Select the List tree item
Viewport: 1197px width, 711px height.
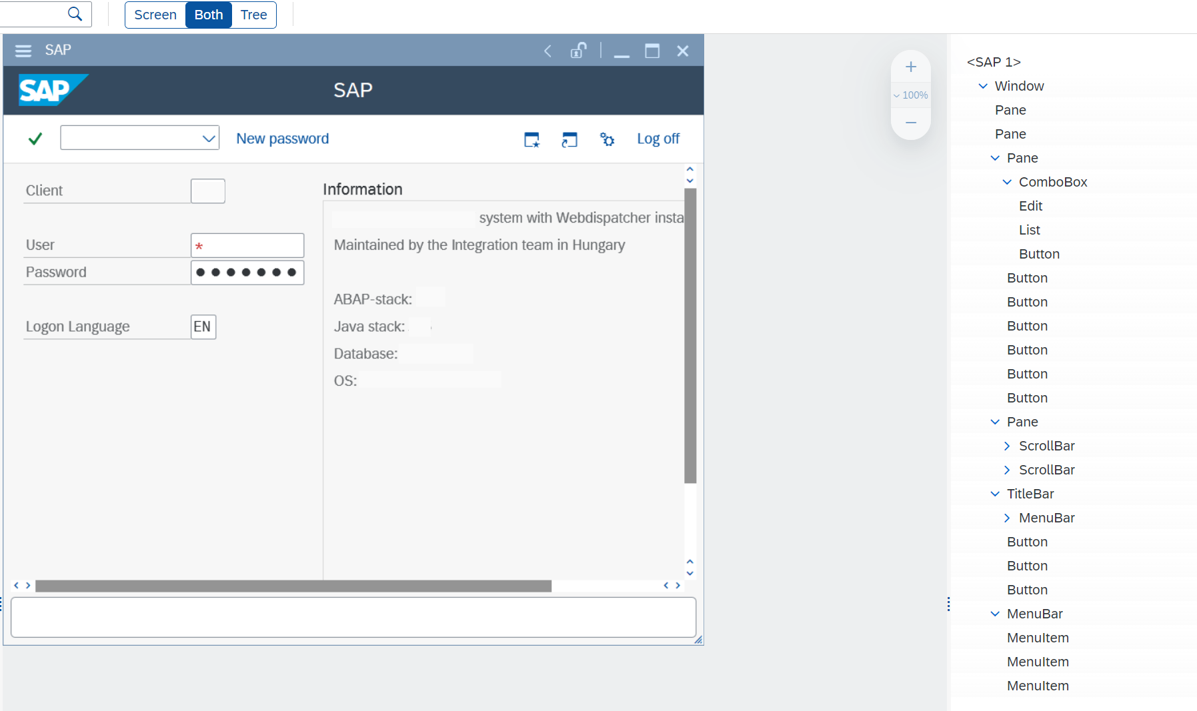[x=1030, y=230]
